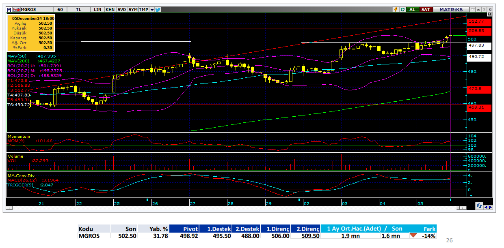Change the 60 period selector

(60, 9)
